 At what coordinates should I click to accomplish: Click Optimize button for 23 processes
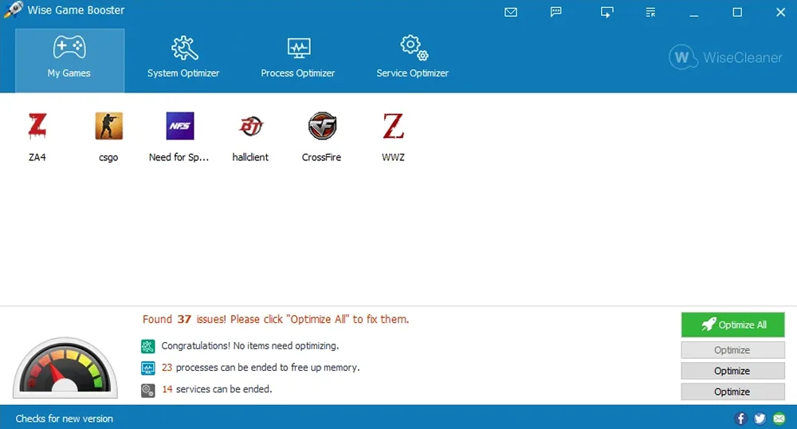coord(732,371)
